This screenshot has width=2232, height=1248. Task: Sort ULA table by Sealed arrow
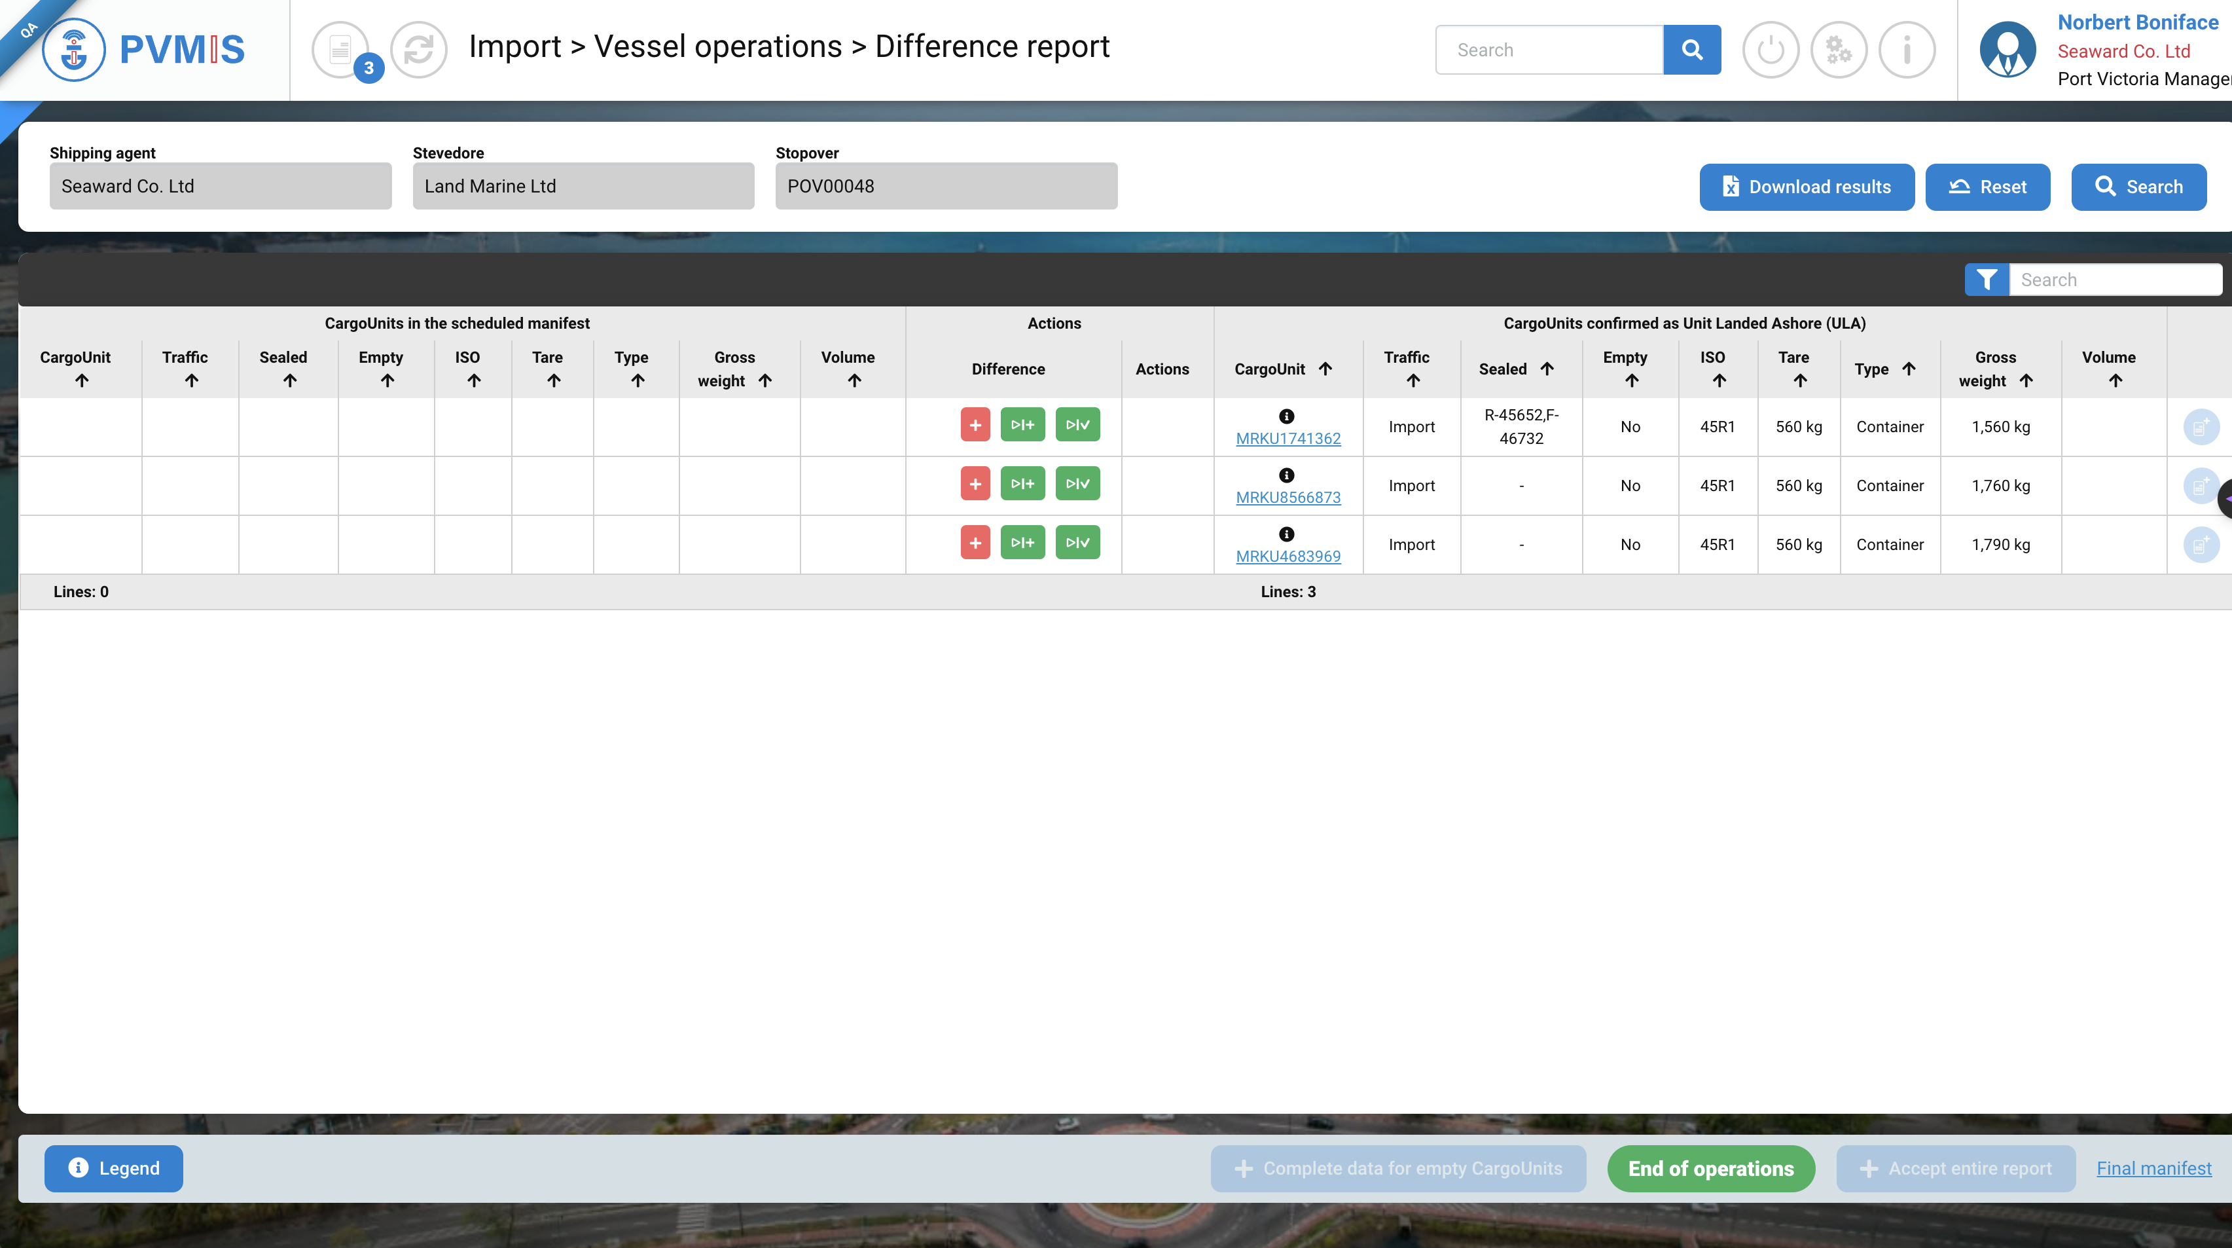click(x=1547, y=369)
